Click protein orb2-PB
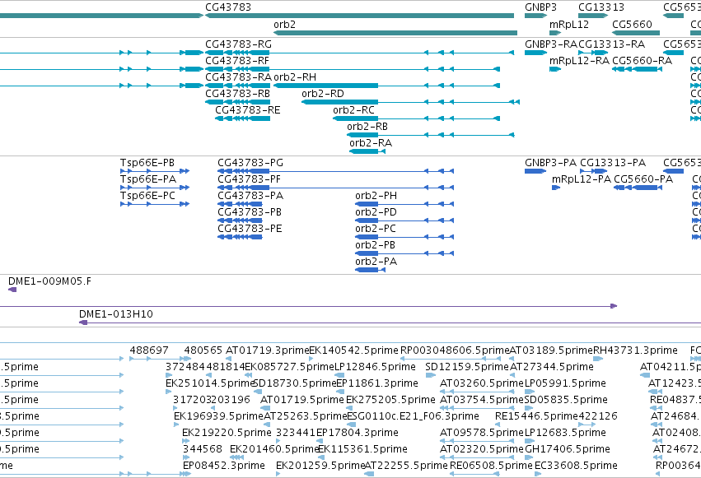The image size is (701, 478). tap(375, 245)
